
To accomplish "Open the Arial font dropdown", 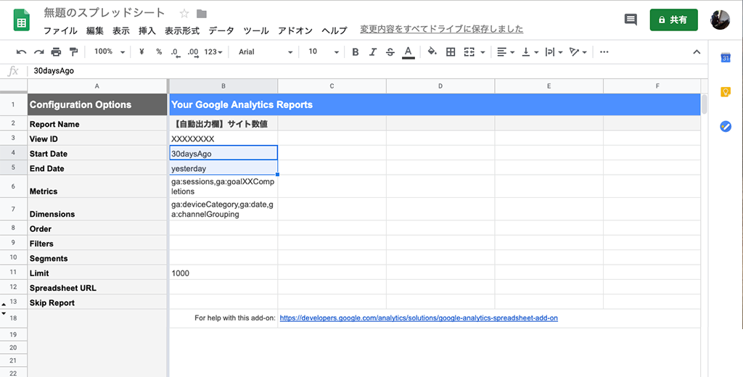I will point(266,52).
